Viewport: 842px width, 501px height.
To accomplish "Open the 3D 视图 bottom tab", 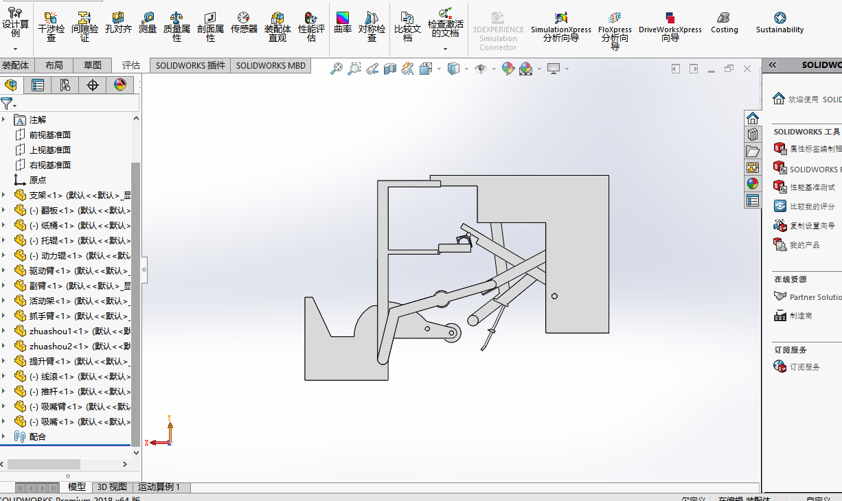I will click(112, 487).
